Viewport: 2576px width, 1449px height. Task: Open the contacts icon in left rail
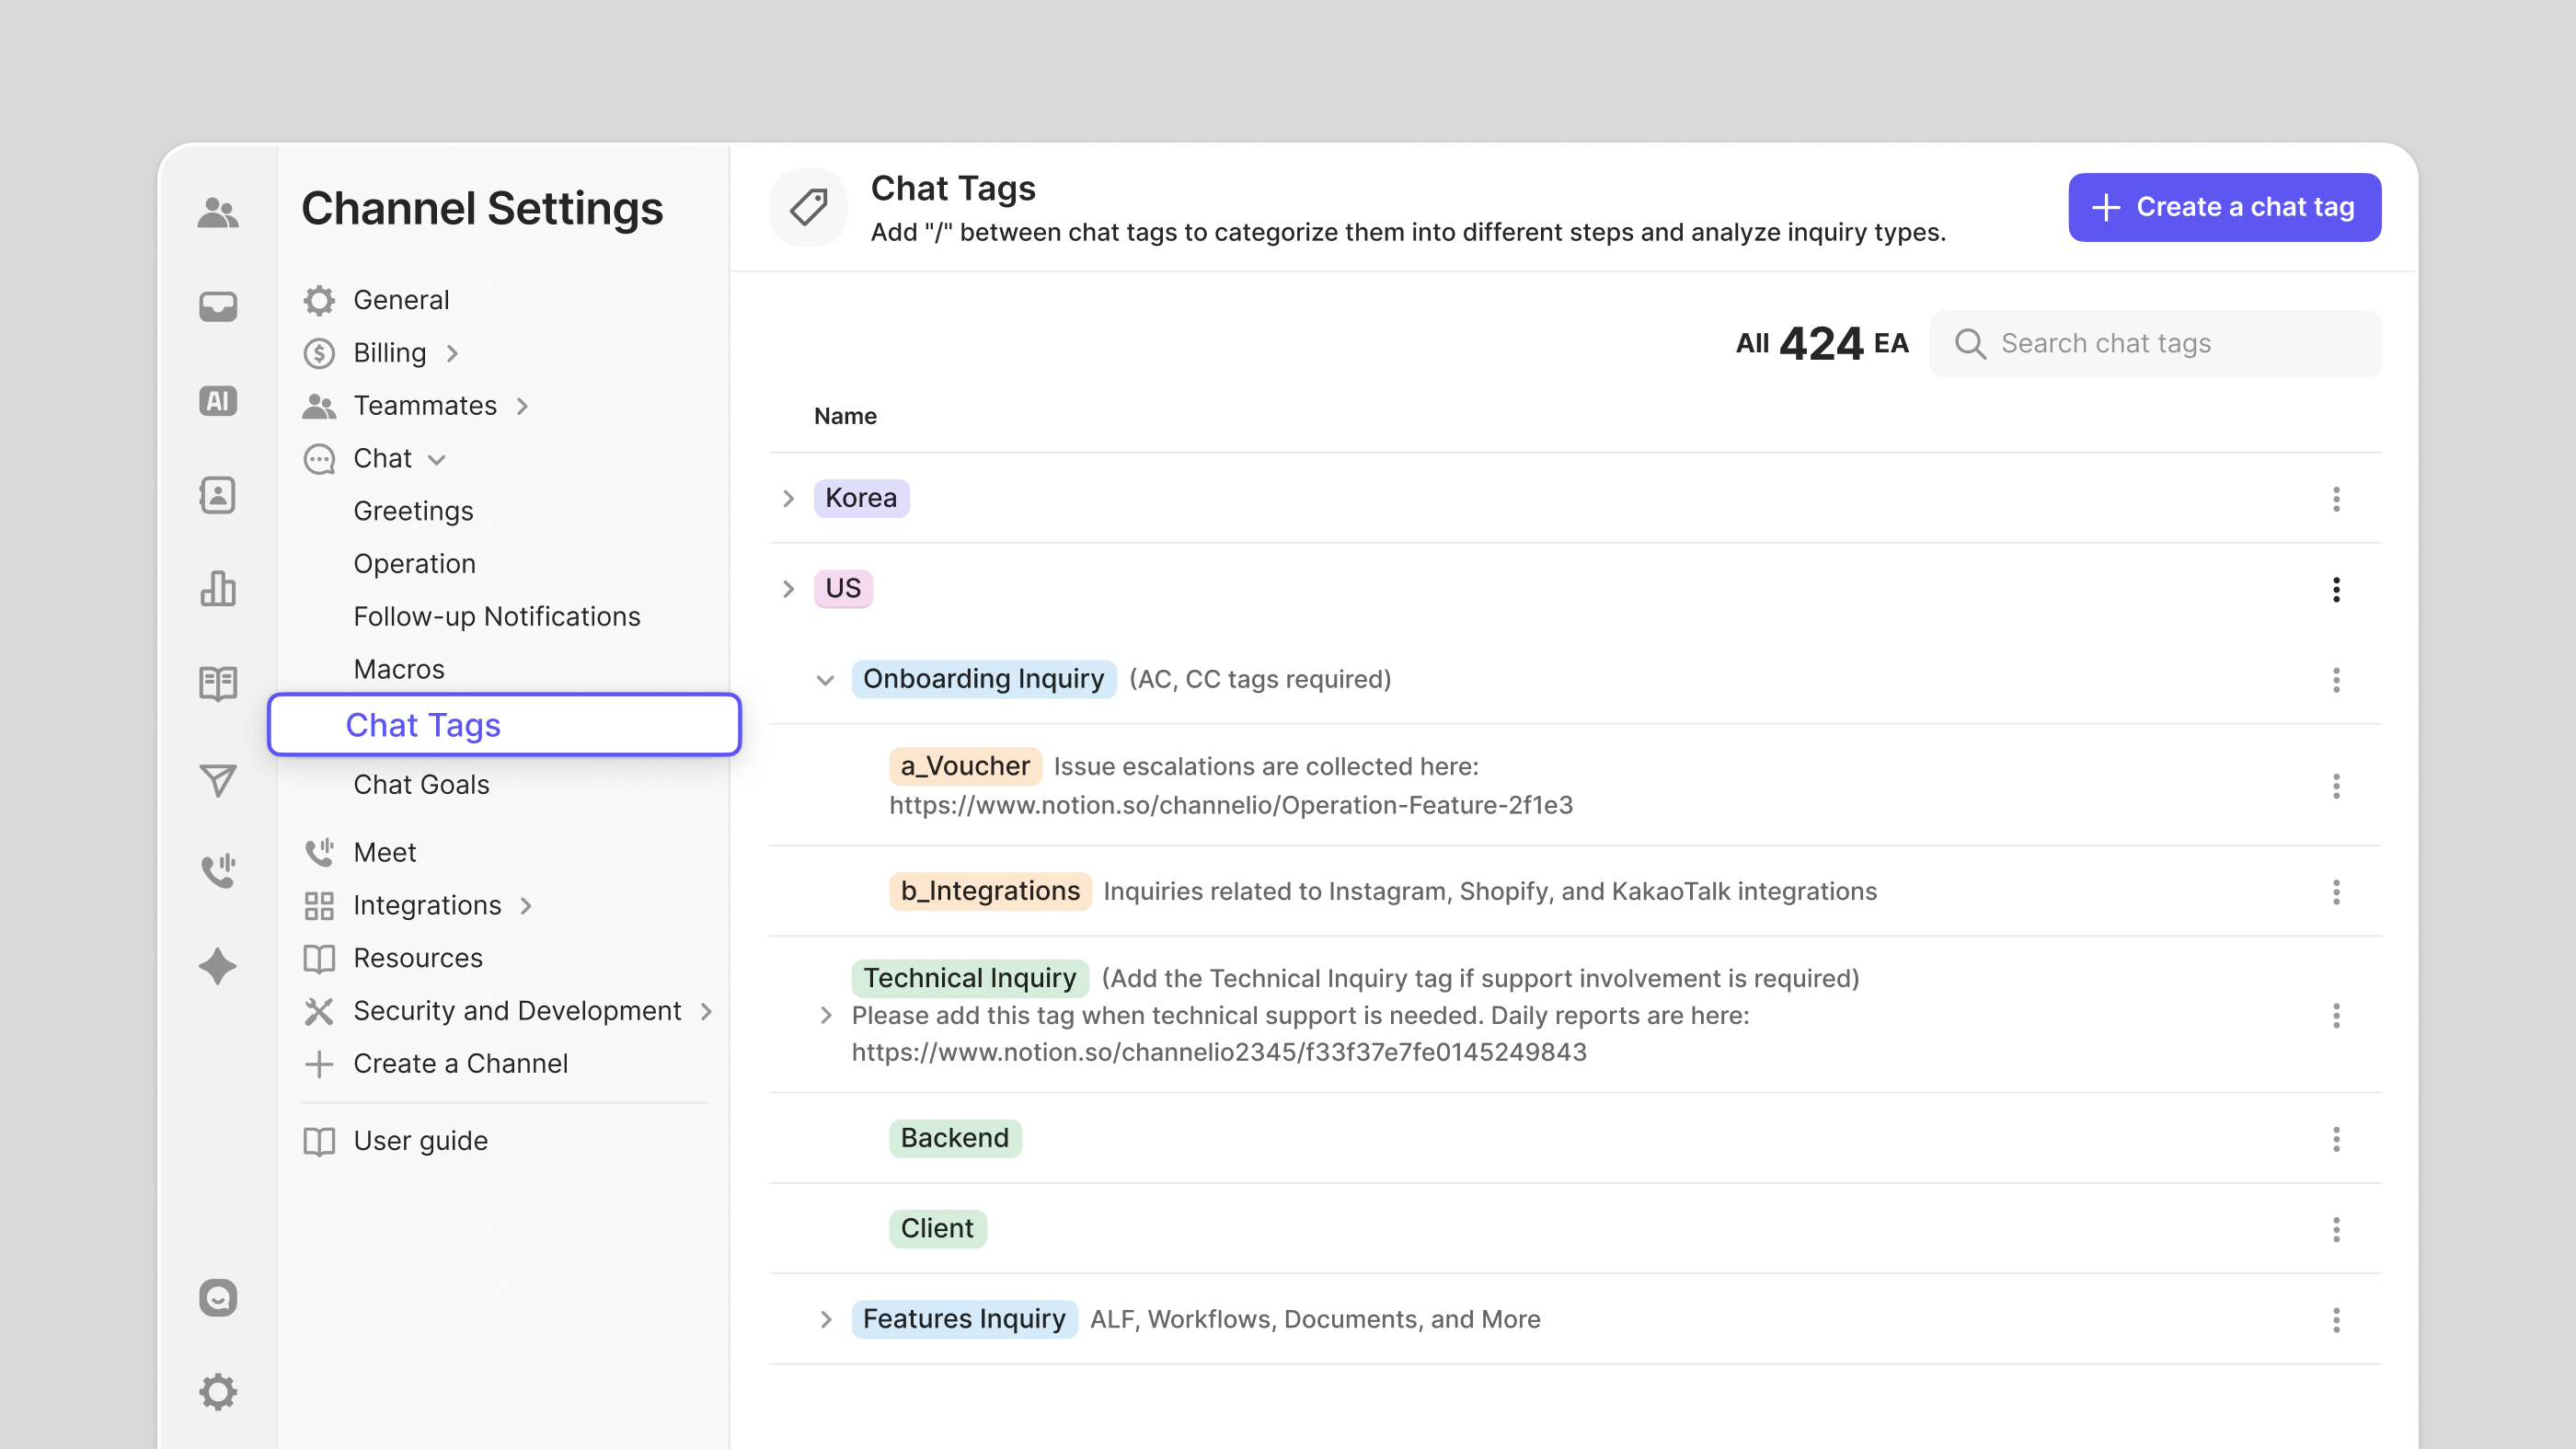(217, 495)
